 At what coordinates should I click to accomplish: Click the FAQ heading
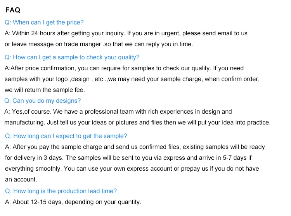13,10
